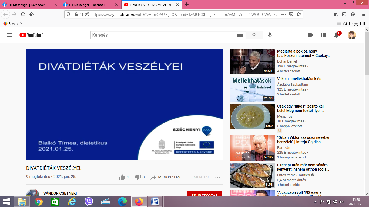The width and height of the screenshot is (369, 207).
Task: Open tracking protection shield in address bar
Action: [x=69, y=14]
